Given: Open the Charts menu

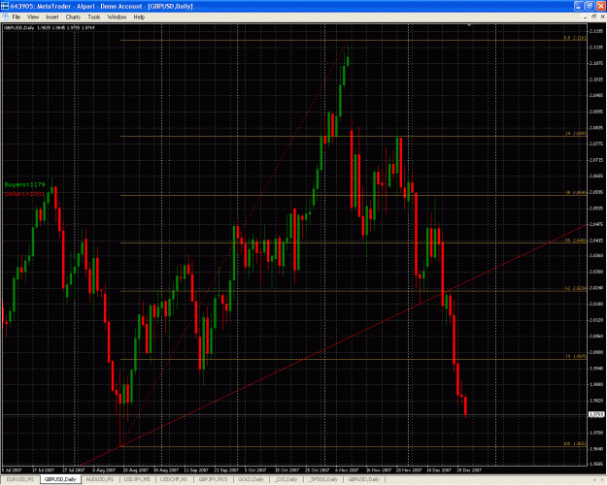Looking at the screenshot, I should coord(73,17).
